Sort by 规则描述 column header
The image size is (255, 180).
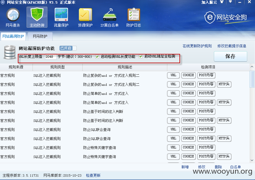[x=125, y=67]
